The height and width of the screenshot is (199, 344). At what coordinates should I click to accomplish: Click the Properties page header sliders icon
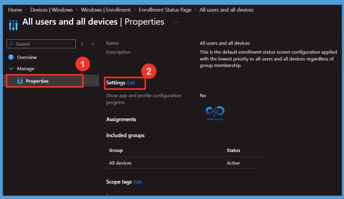(x=13, y=25)
